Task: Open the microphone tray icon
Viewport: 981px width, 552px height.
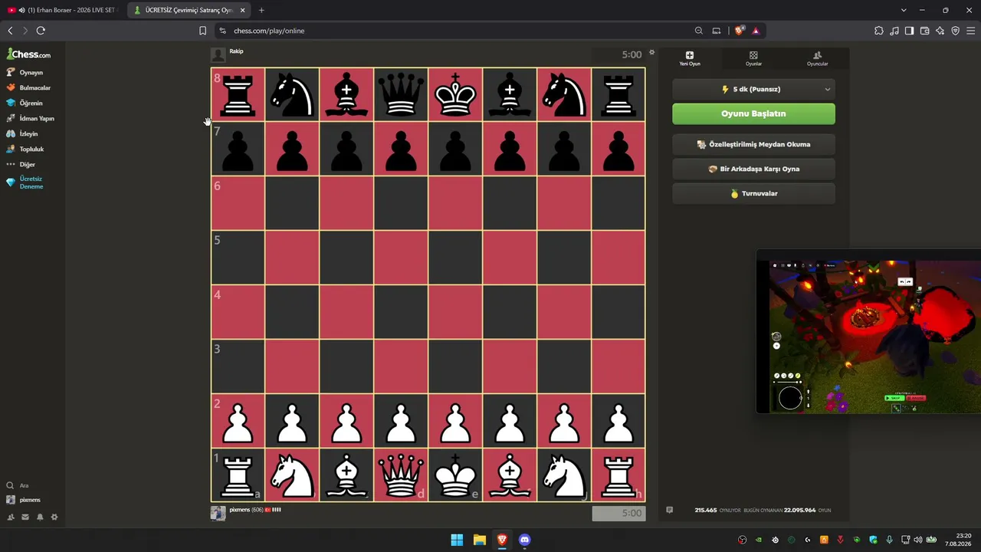Action: tap(890, 540)
